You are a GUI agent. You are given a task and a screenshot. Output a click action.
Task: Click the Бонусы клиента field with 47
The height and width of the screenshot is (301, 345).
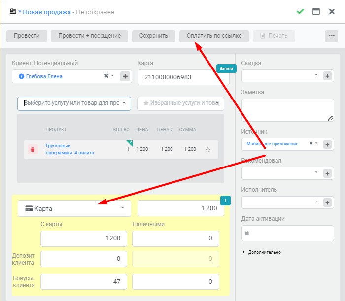pyautogui.click(x=84, y=282)
